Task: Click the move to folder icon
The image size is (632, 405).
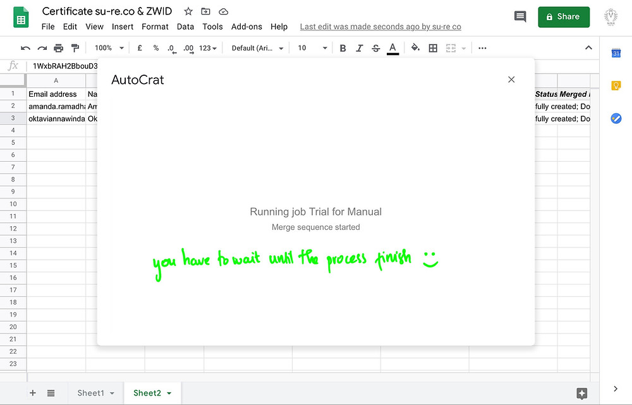Action: 205,11
